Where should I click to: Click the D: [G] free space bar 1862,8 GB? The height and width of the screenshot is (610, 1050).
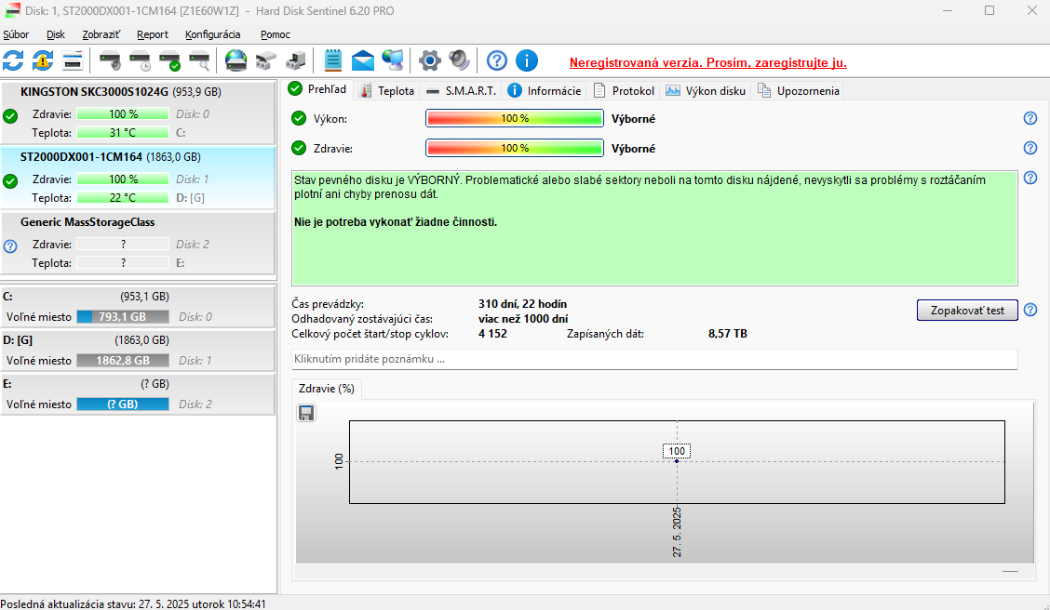(x=123, y=361)
